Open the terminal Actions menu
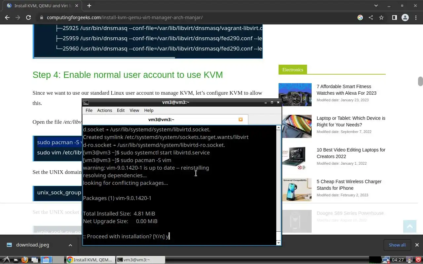Viewport: 423px width, 264px height. click(x=104, y=110)
